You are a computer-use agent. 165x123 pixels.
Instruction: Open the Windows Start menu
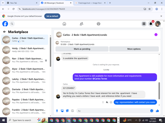coord(3,120)
